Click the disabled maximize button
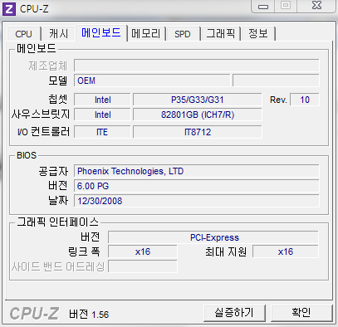 pyautogui.click(x=286, y=6)
